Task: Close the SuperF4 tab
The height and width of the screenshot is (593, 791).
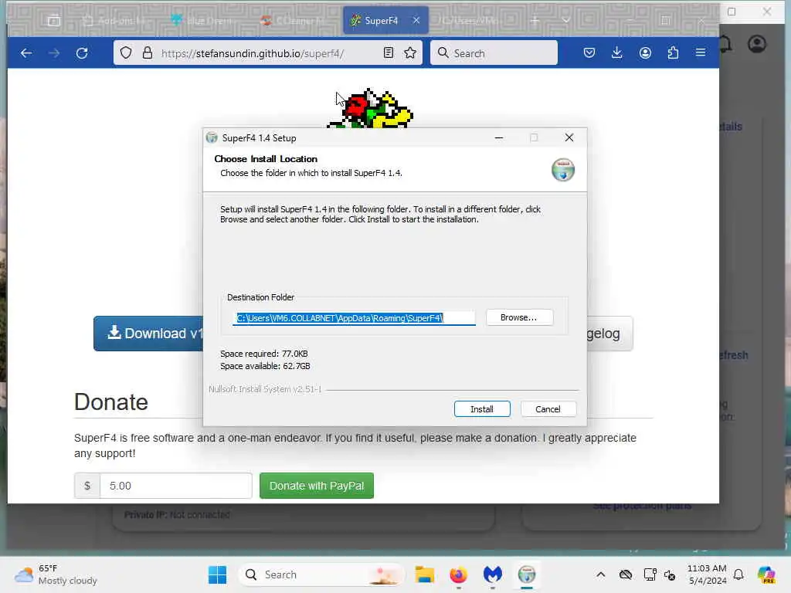Action: point(416,20)
